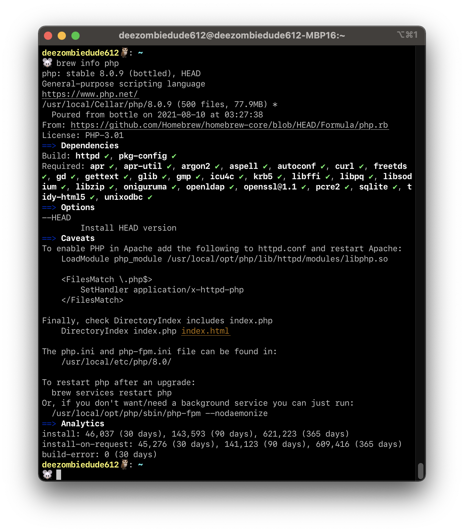464x532 pixels.
Task: Click 'php: stable 8.0.9 (bottled), HEAD' line
Action: coord(121,73)
